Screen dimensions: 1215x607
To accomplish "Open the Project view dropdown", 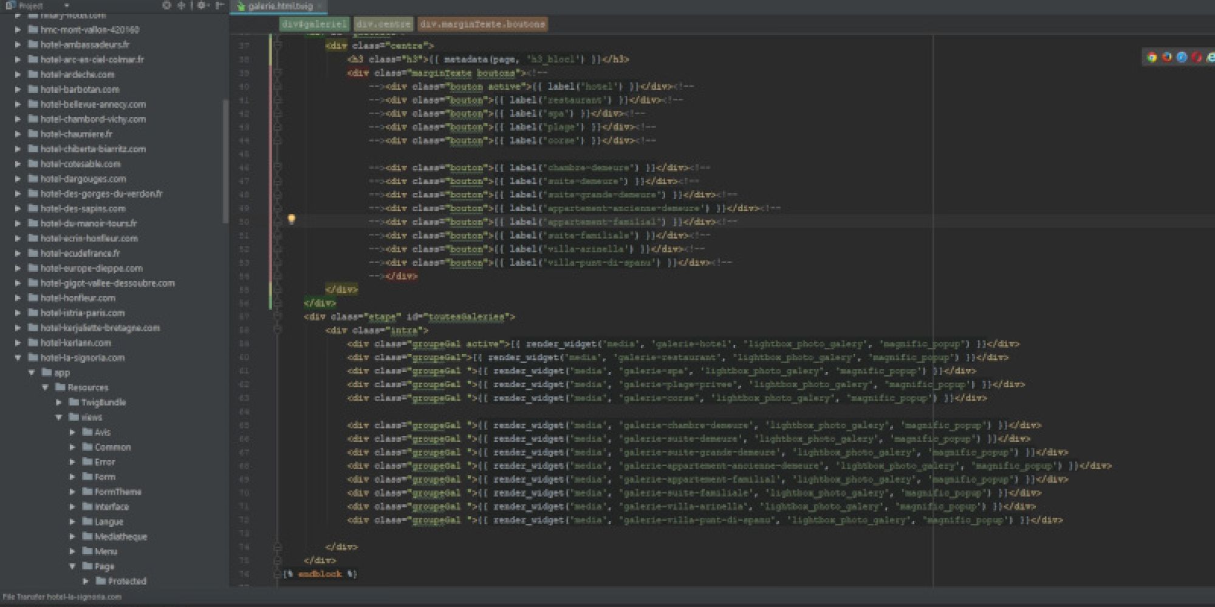I will coord(66,5).
